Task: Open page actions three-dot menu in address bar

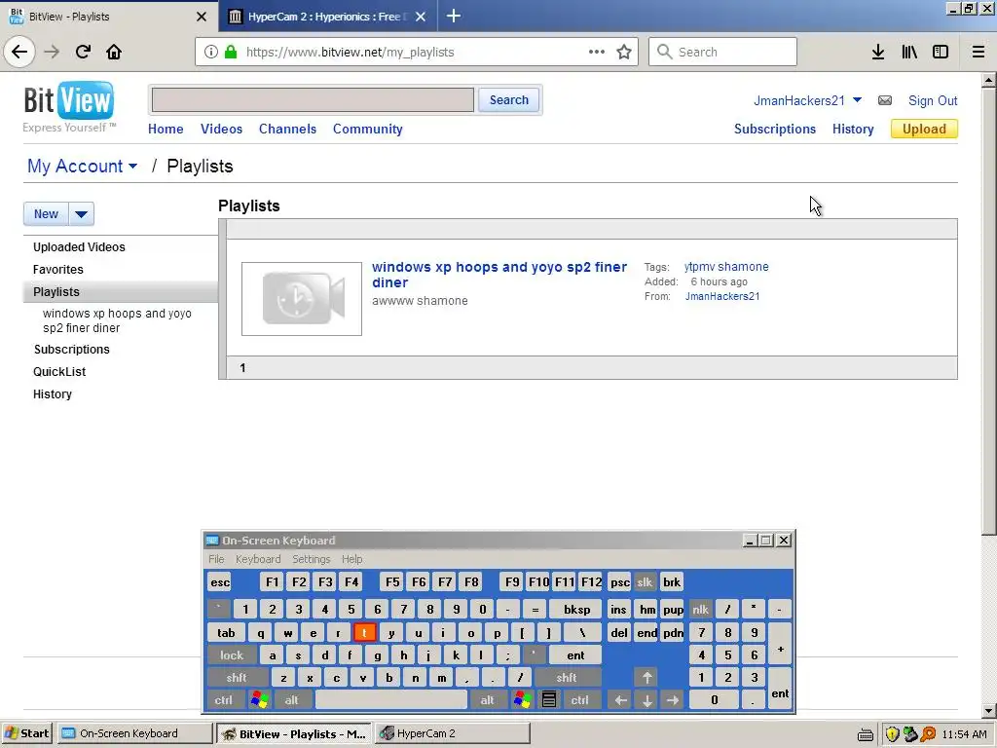Action: 597,52
